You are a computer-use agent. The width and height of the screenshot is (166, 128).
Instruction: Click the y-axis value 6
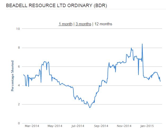click(x=19, y=67)
